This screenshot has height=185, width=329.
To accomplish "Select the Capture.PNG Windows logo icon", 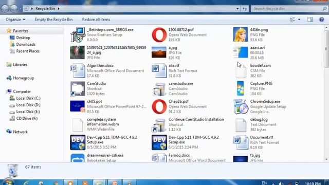I will coord(241,88).
